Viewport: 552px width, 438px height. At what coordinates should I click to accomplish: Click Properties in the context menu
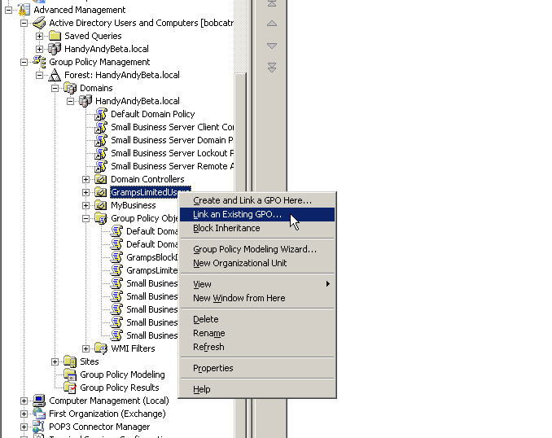pyautogui.click(x=212, y=368)
